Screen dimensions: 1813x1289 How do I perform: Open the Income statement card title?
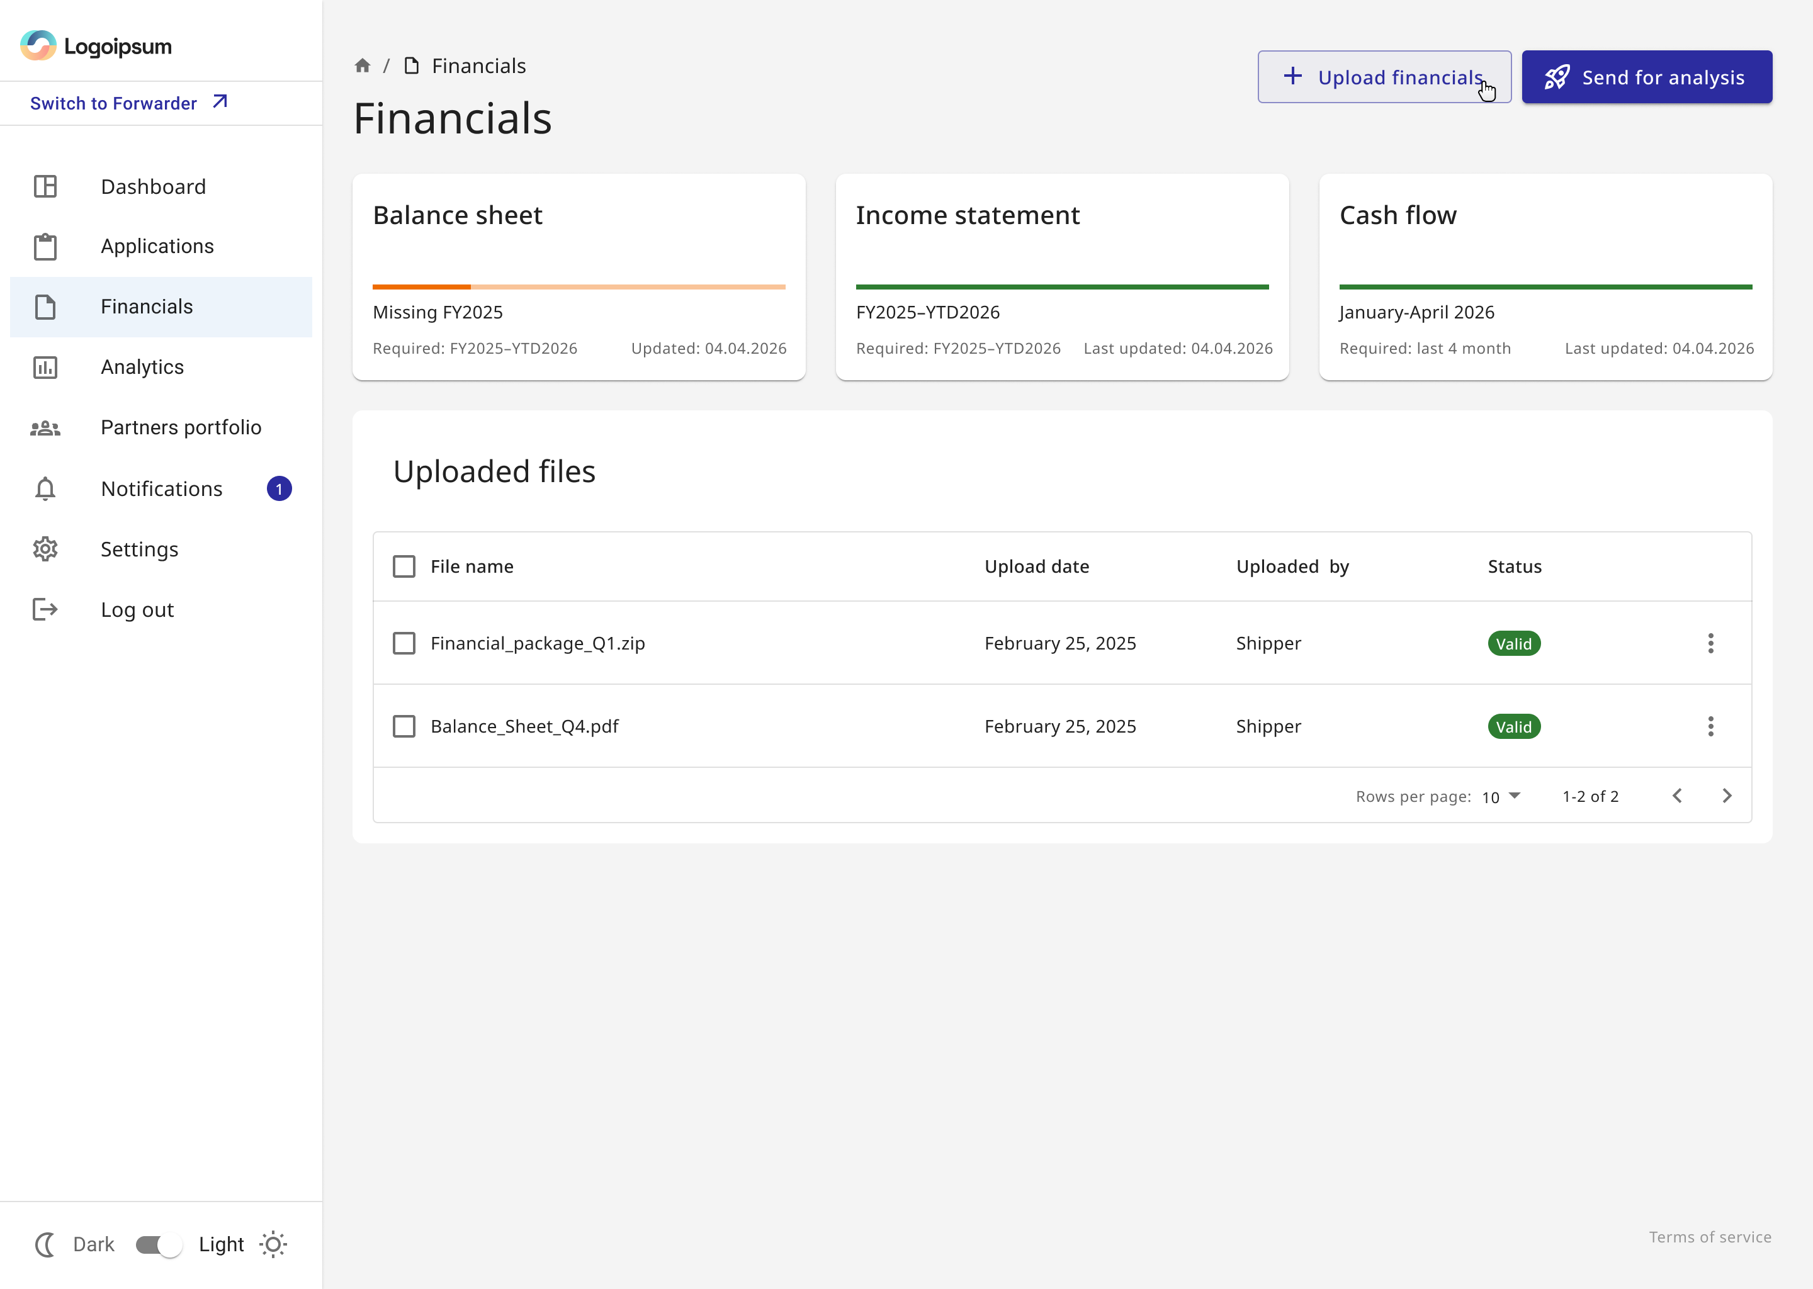tap(968, 215)
